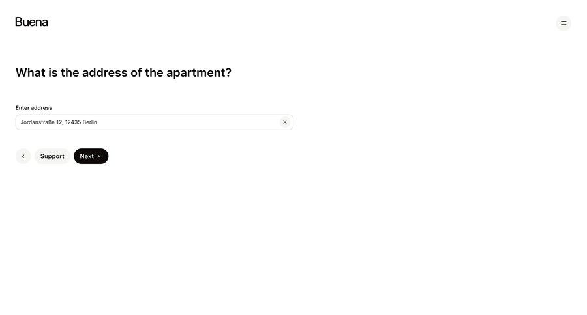Open Support

[x=52, y=156]
